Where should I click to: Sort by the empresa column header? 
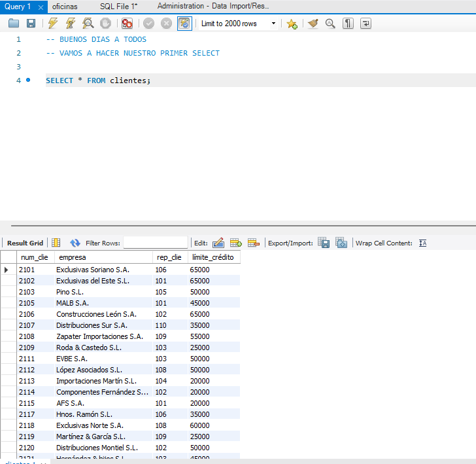pos(72,257)
